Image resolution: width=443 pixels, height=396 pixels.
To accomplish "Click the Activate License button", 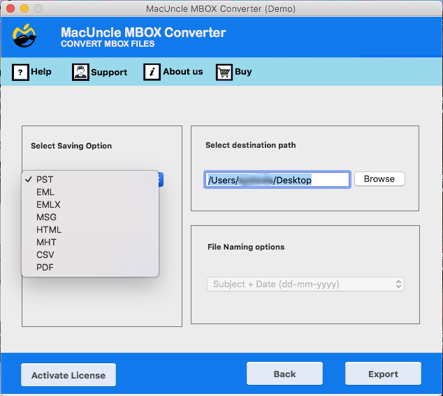I will 68,375.
